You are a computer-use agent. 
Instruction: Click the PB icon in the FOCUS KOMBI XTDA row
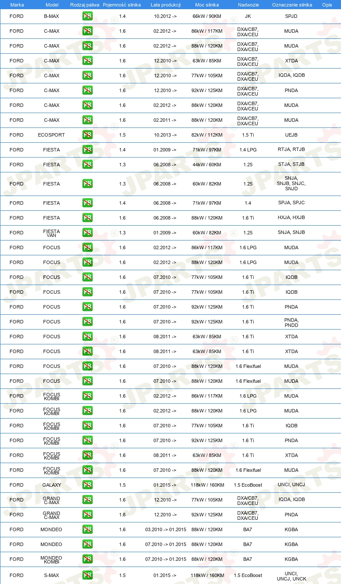tap(88, 455)
